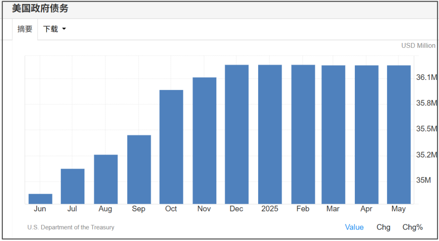Click the Jun bar in chart
Viewport: 439px width, 241px height.
(40, 199)
